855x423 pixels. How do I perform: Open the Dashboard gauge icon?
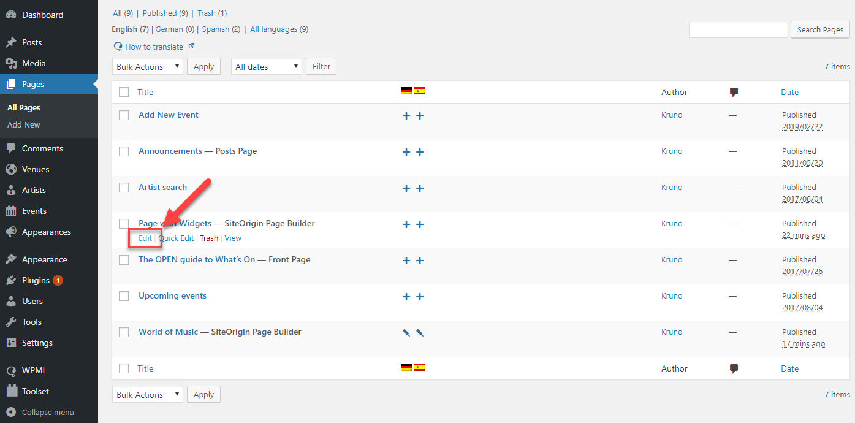11,15
